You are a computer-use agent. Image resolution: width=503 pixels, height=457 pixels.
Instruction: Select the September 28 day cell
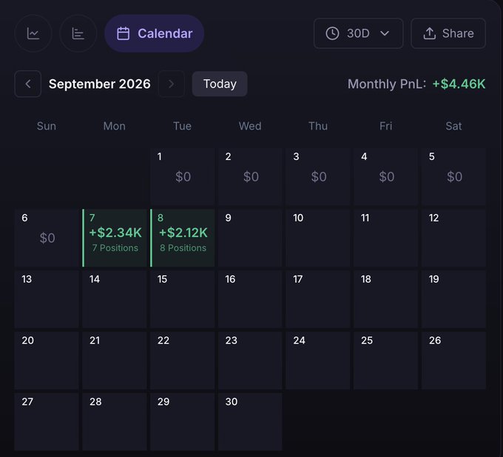115,422
